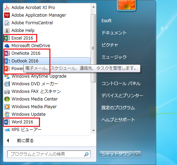177x165 pixels.
Task: Click the Windows Media Center icon
Action: point(7,99)
